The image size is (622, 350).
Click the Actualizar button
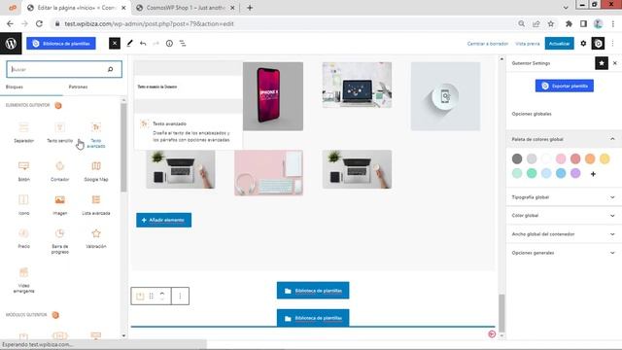coord(560,43)
